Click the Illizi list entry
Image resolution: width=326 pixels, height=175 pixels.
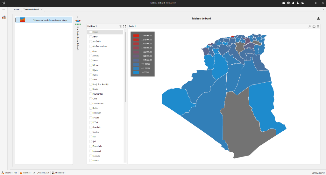click(x=94, y=137)
